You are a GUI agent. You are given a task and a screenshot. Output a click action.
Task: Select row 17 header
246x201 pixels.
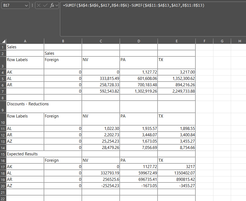(3, 167)
